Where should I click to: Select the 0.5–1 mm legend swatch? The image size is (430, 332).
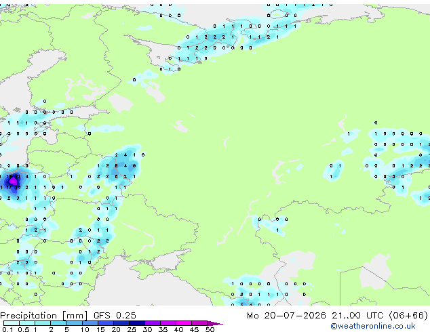tap(27, 323)
